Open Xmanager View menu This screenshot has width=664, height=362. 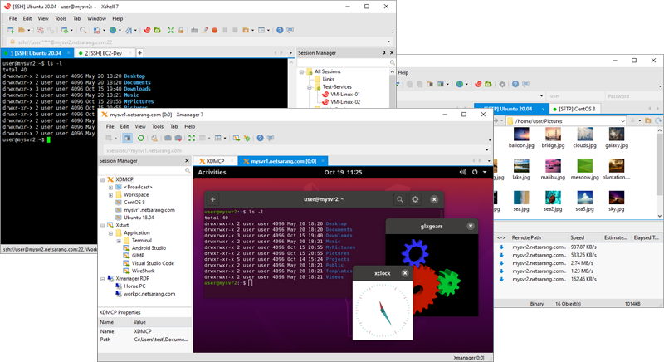pyautogui.click(x=140, y=126)
